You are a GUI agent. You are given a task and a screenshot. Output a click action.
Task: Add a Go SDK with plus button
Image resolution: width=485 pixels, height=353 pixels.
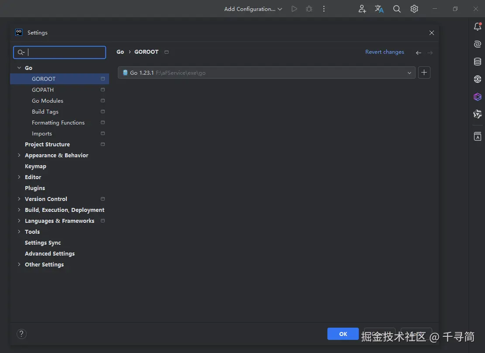tap(424, 73)
